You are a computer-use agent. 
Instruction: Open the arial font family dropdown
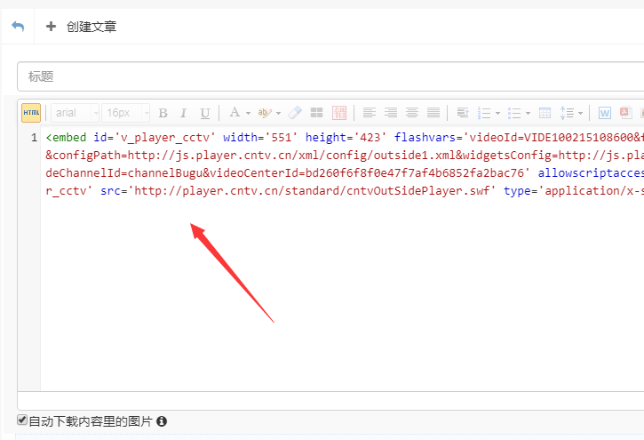[75, 113]
